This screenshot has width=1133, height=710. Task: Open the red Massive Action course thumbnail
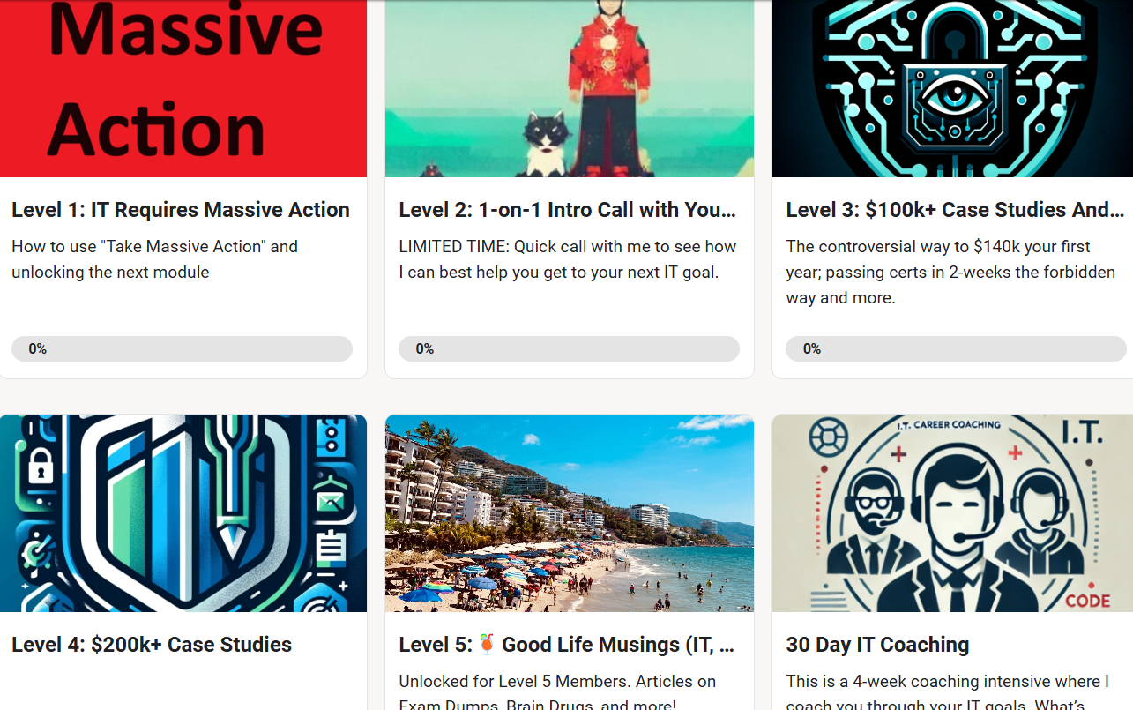point(183,88)
